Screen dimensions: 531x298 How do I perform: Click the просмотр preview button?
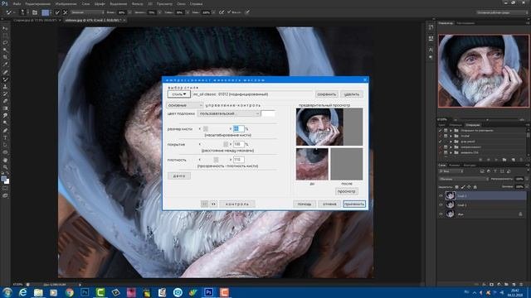[347, 191]
